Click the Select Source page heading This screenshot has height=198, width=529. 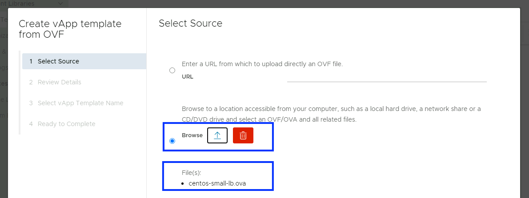tap(190, 23)
